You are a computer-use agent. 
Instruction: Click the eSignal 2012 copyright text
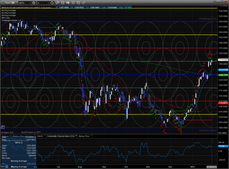7,132
